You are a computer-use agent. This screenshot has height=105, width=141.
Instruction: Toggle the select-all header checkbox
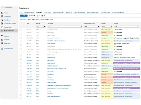(x=21, y=23)
